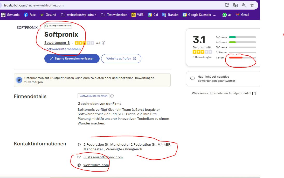Click Eigene Rezension verfassen button
The width and height of the screenshot is (284, 178).
pyautogui.click(x=72, y=58)
